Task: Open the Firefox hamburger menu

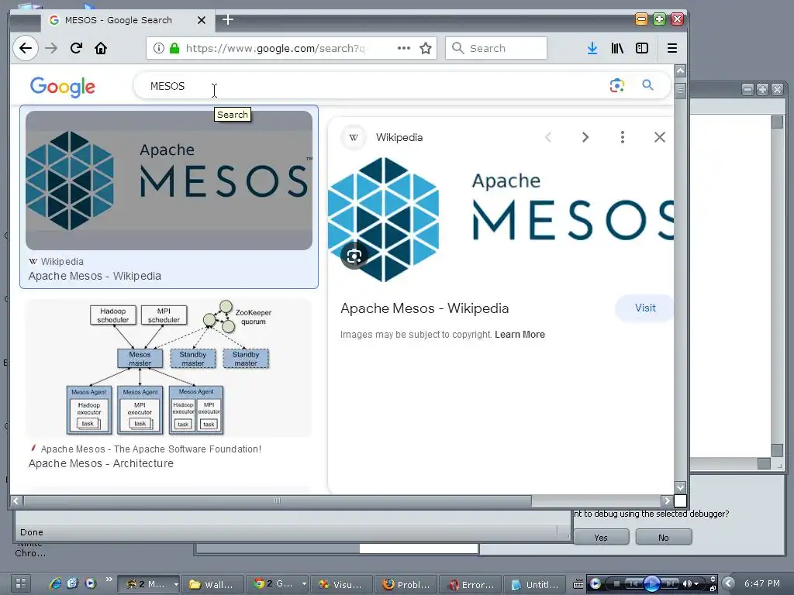Action: [x=672, y=48]
